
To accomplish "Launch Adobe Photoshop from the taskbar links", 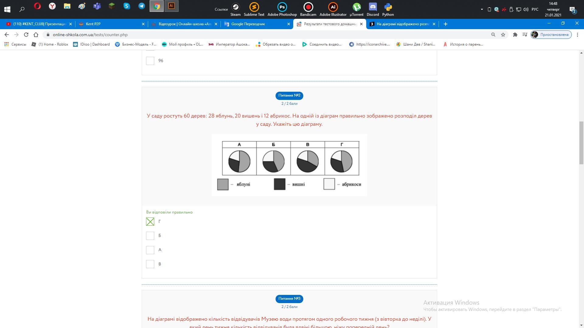I will click(x=282, y=10).
